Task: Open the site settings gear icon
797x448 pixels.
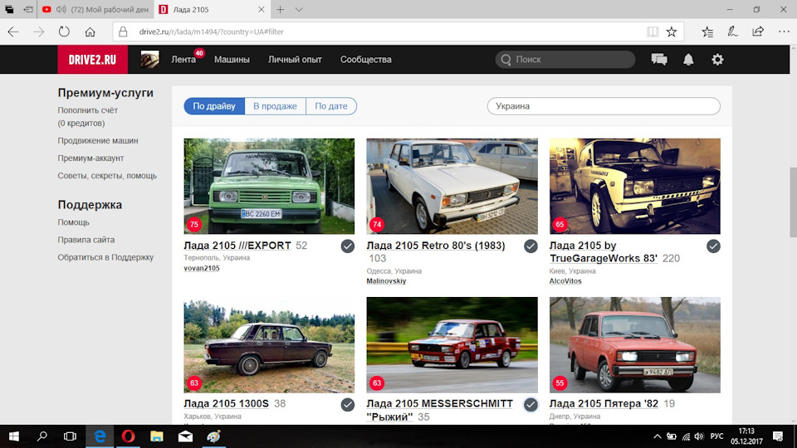Action: [717, 60]
